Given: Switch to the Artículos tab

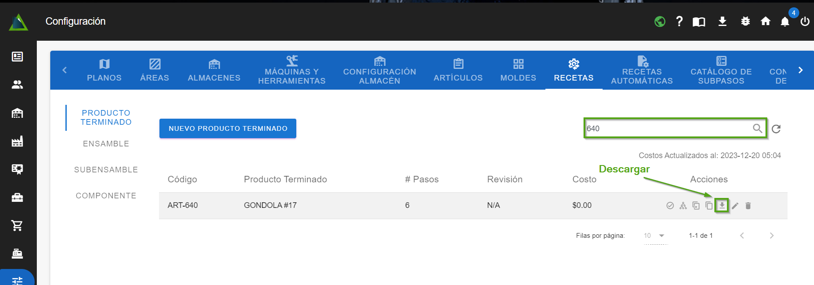Looking at the screenshot, I should click(458, 70).
